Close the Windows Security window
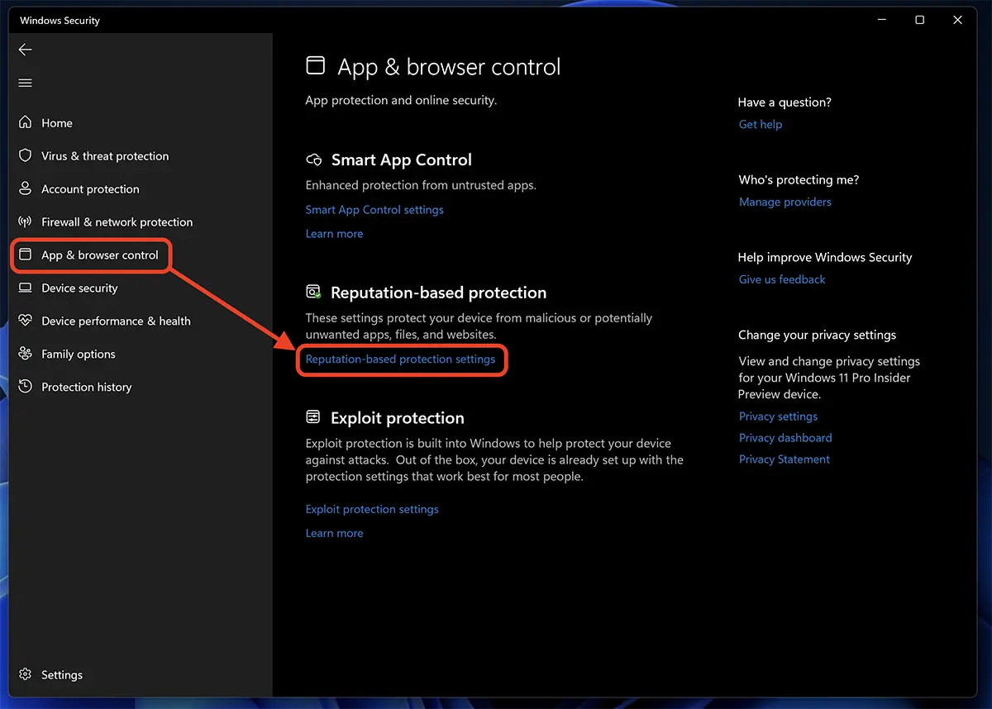This screenshot has width=992, height=709. point(957,20)
